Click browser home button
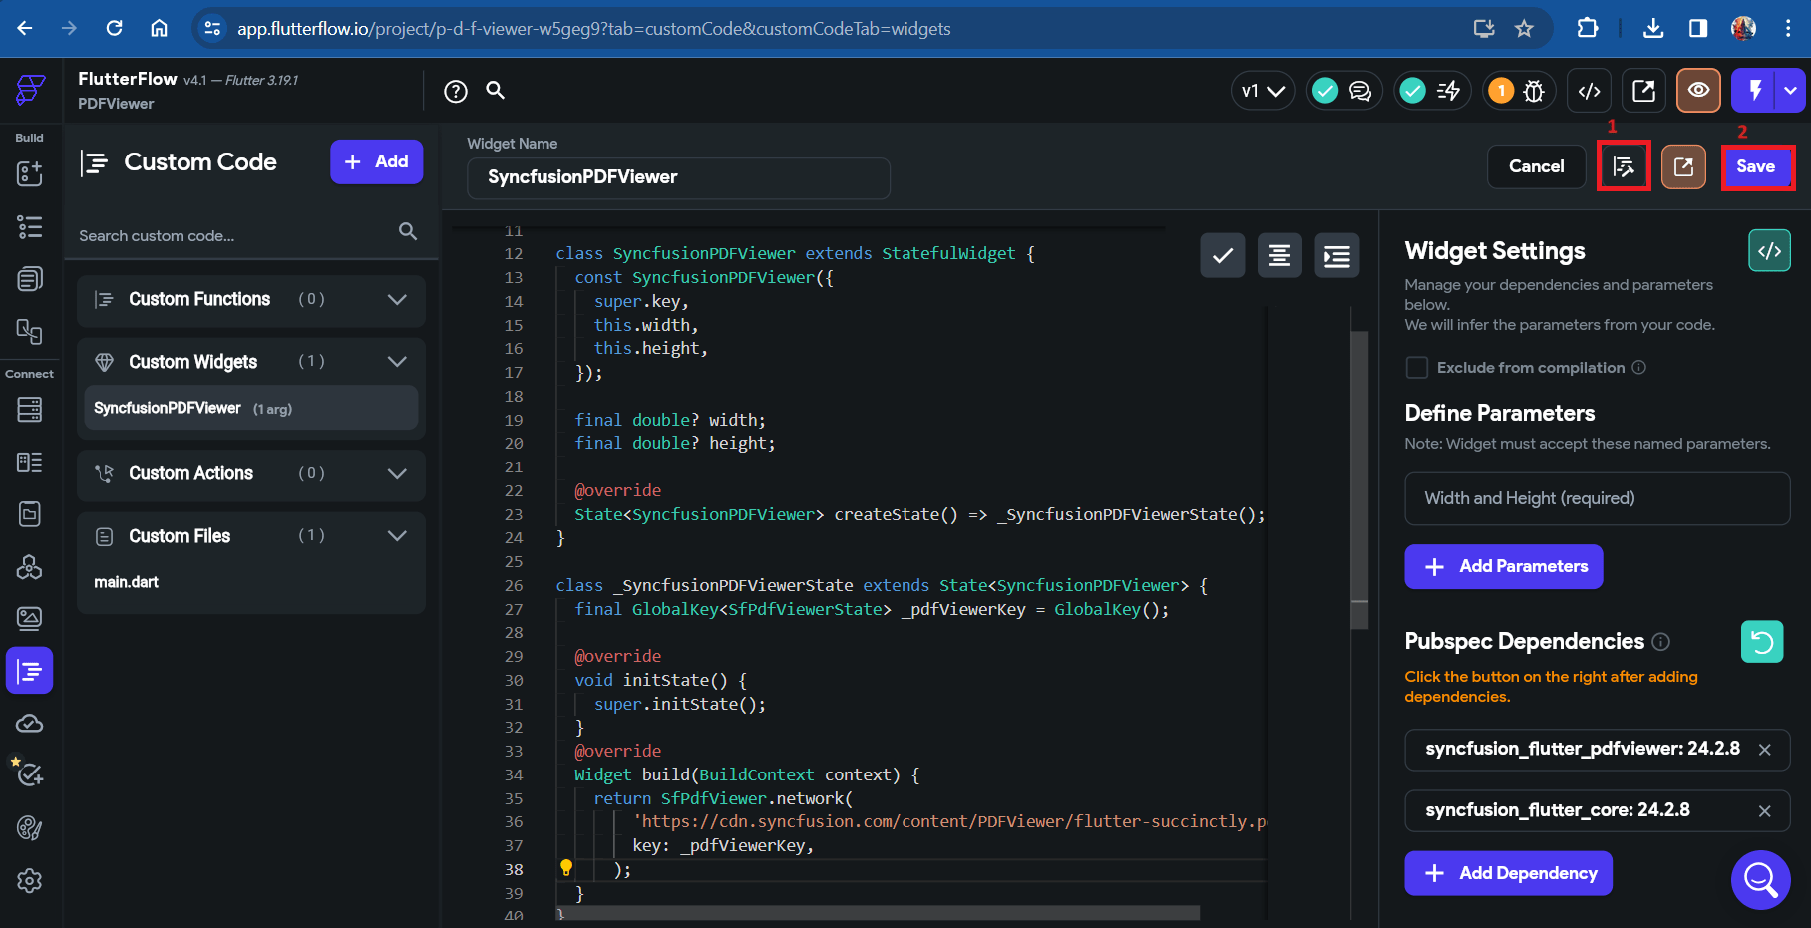The width and height of the screenshot is (1811, 928). [159, 28]
